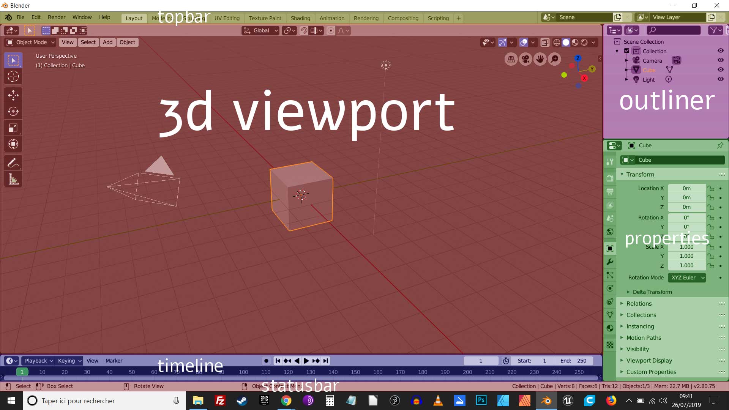Image resolution: width=729 pixels, height=410 pixels.
Task: Click the camera view icon in viewport
Action: click(525, 59)
